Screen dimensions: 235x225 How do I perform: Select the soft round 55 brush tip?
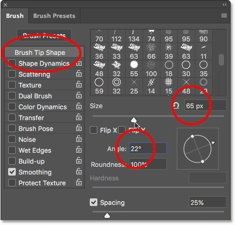click(134, 69)
